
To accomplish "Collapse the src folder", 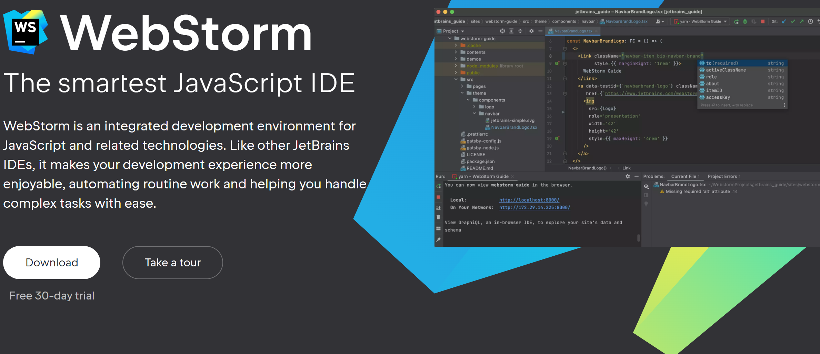I will coord(456,79).
